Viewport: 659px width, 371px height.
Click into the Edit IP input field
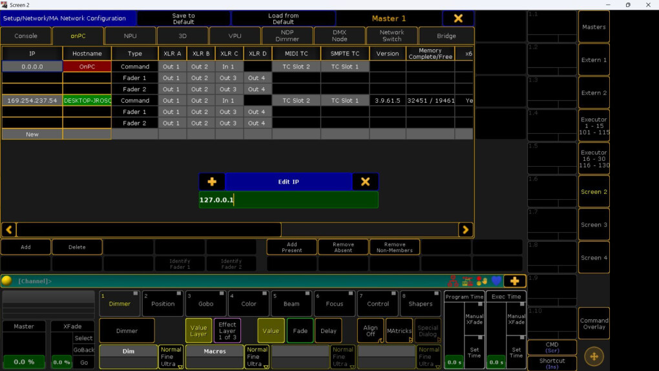tap(288, 200)
